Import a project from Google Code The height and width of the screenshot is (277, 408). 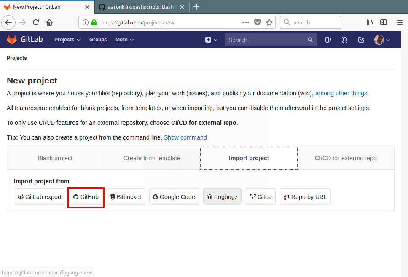174,197
